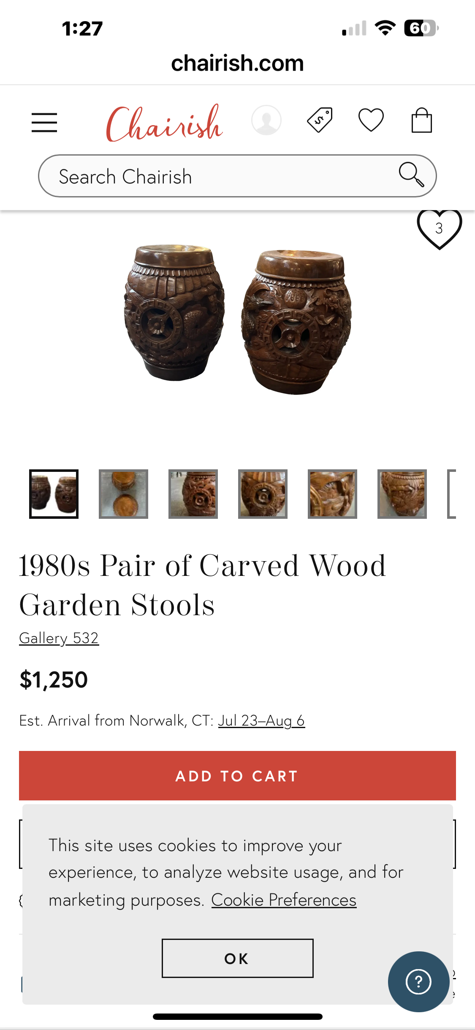475x1030 pixels.
Task: Add the garden stools to cart
Action: [x=237, y=776]
